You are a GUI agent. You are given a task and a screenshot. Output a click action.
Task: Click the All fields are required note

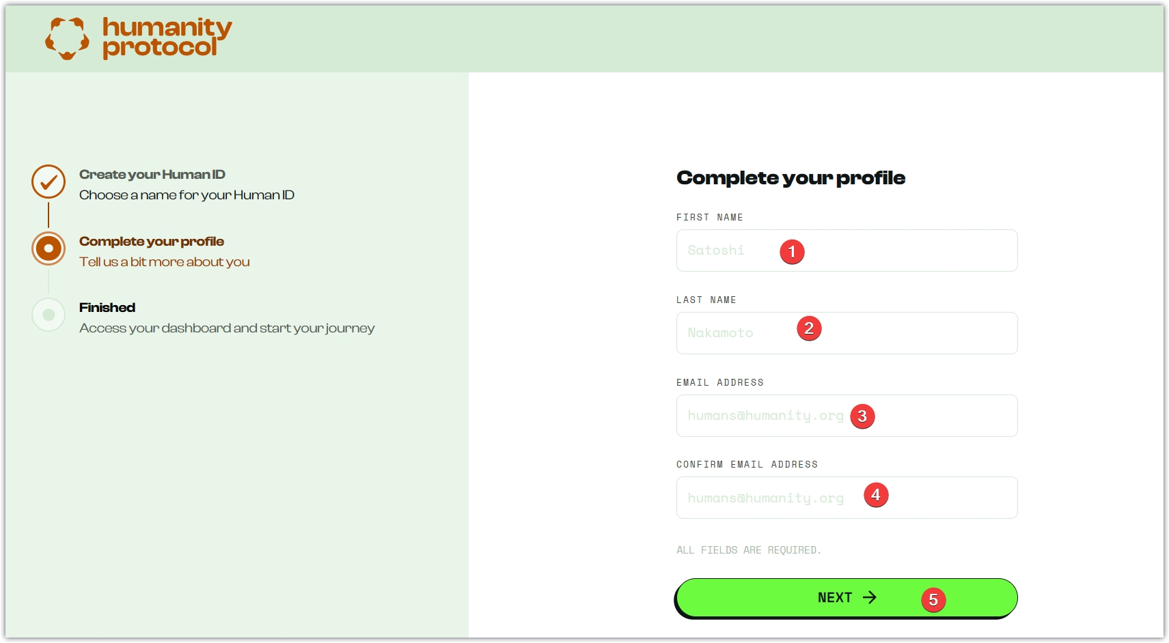coord(748,550)
